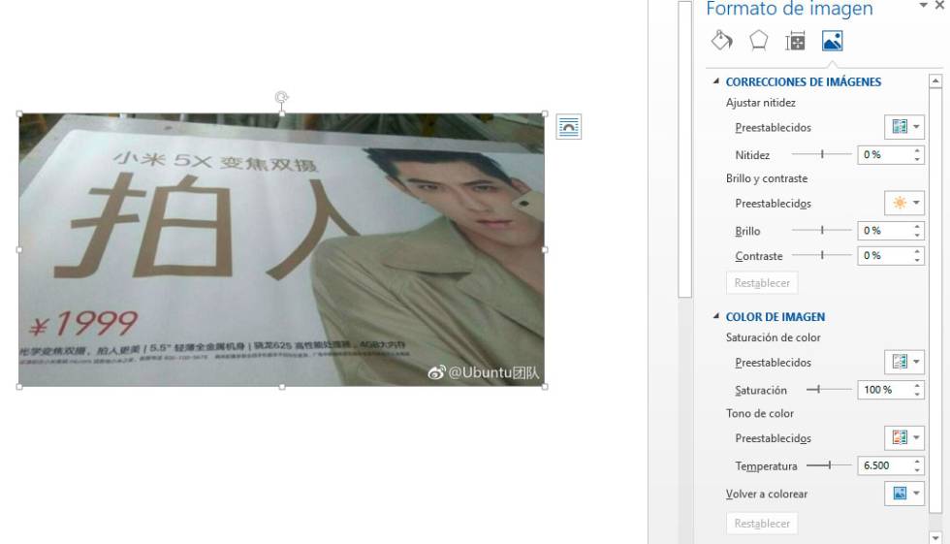
Task: Collapse the Color de imagen section
Action: click(716, 316)
